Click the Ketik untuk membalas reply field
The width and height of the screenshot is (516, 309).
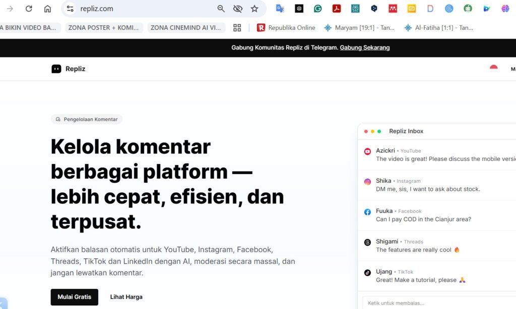439,303
